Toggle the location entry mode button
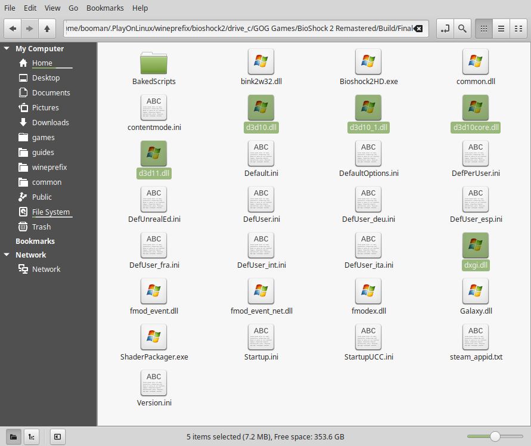Viewport: 531px width, 446px height. tap(445, 29)
